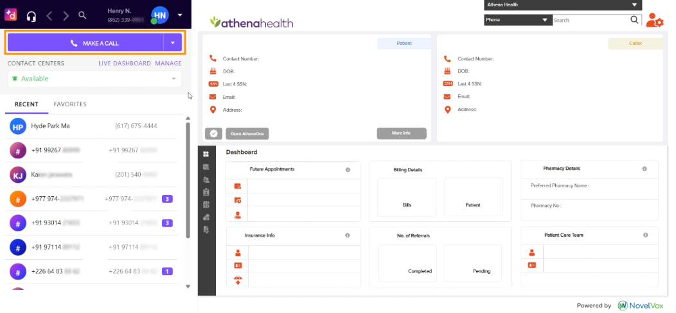Open search in the Dialpad header
The image size is (676, 313).
[x=82, y=15]
